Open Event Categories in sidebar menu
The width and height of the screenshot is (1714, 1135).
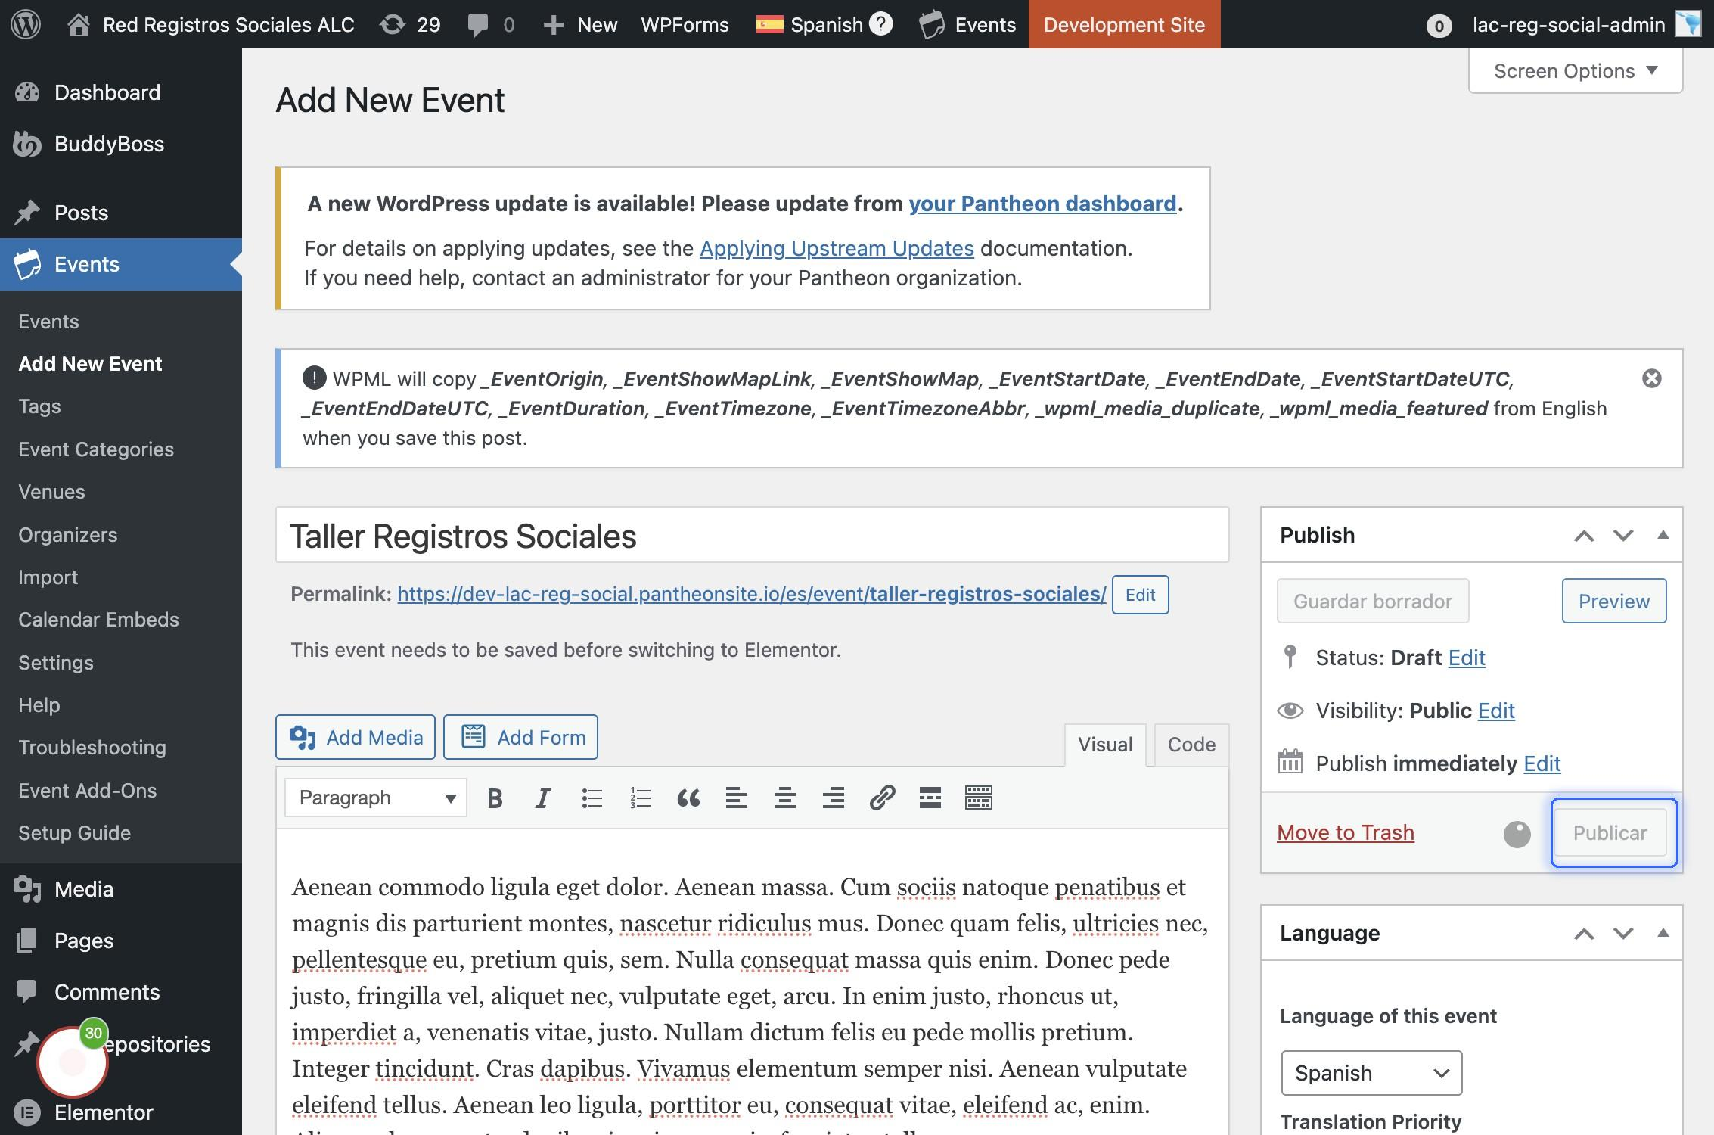pyautogui.click(x=96, y=449)
